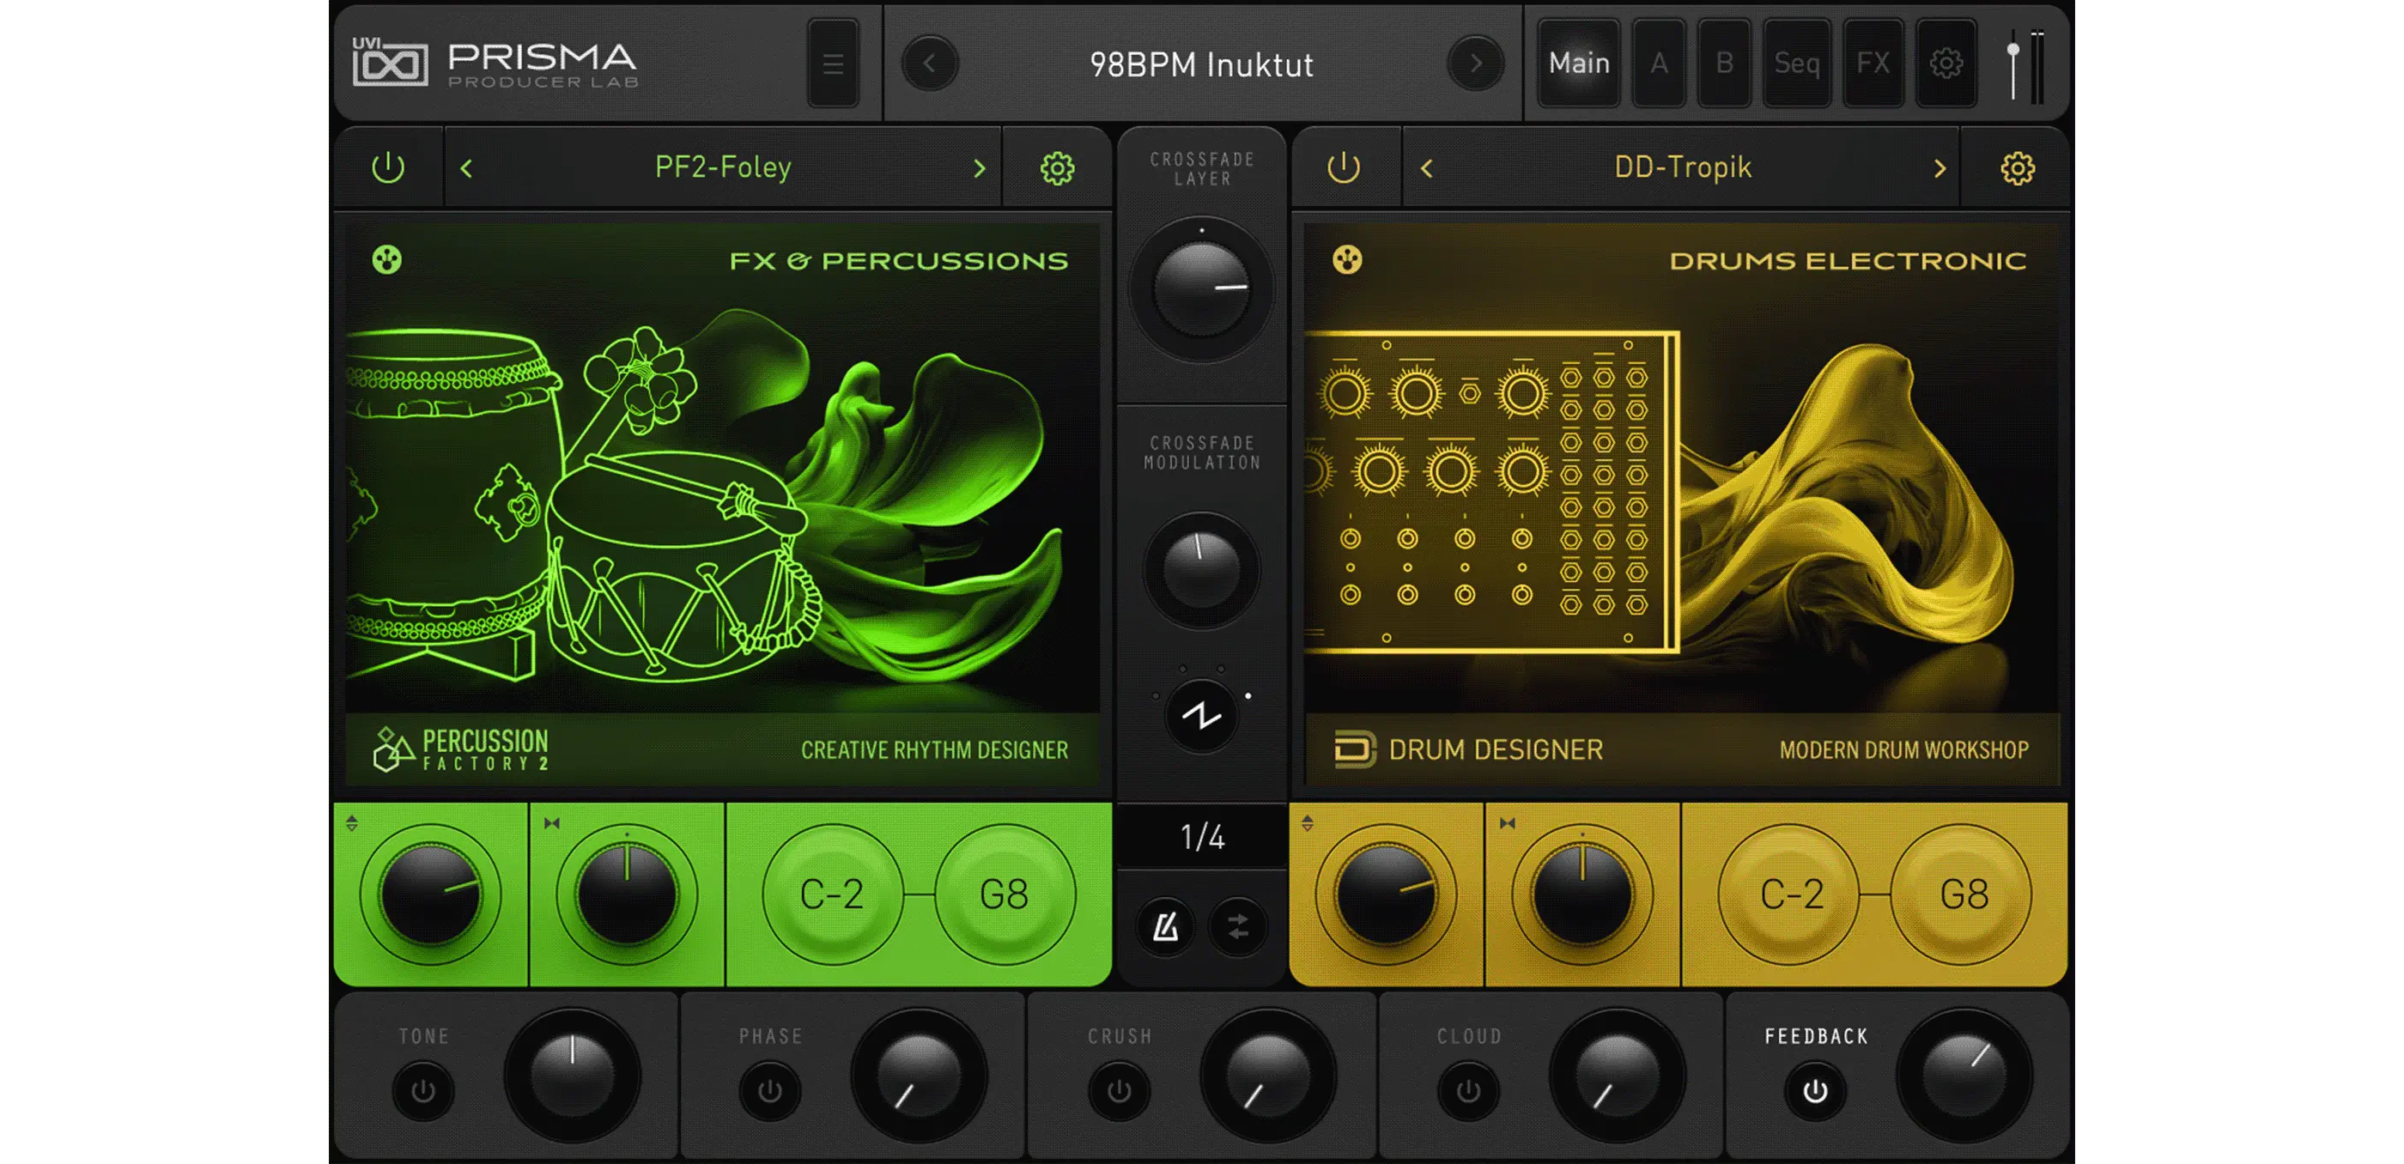Enable the Tone effect power button

422,1090
